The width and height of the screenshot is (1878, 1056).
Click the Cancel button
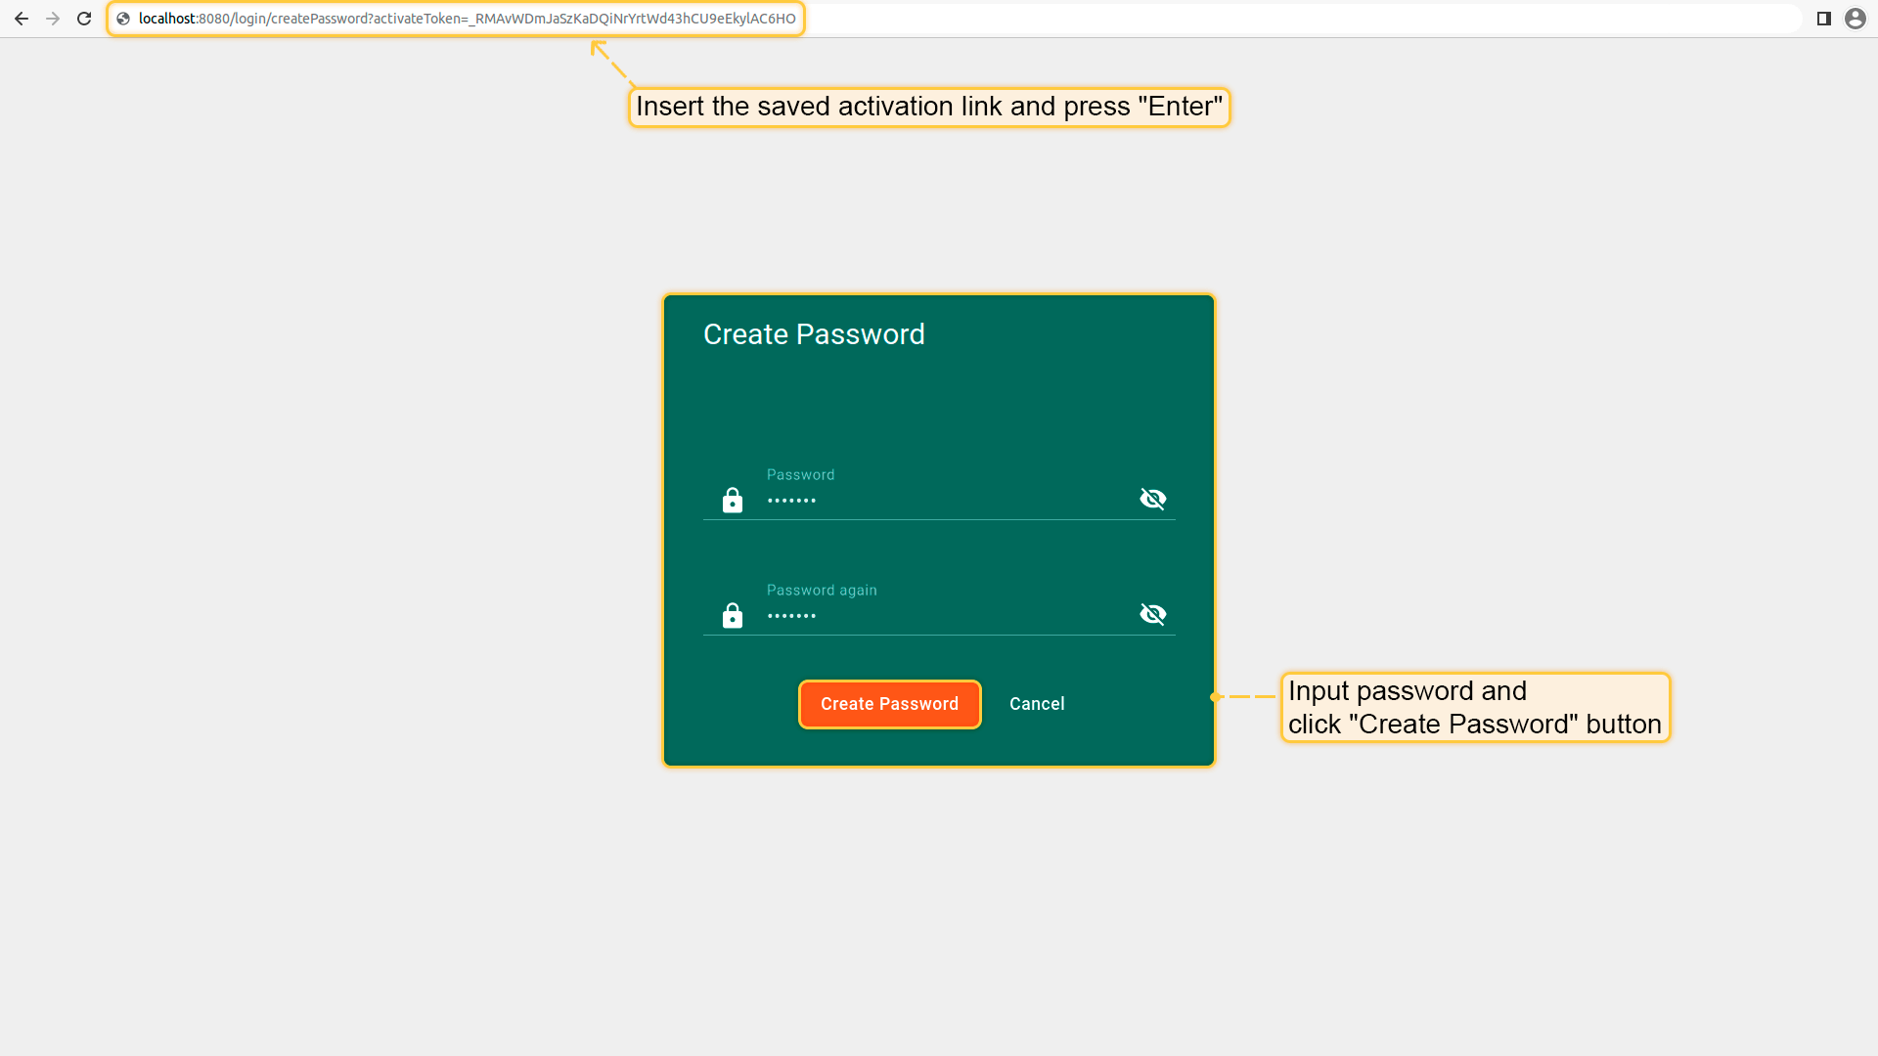(x=1037, y=704)
